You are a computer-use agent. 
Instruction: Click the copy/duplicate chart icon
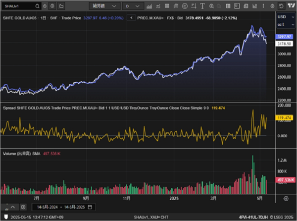tap(246, 6)
